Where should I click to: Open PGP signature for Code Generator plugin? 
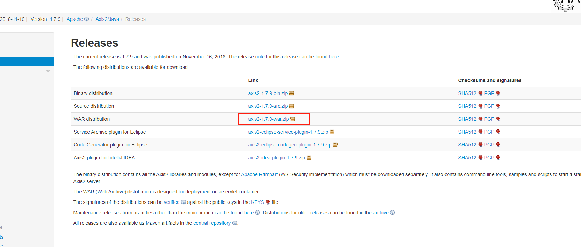click(x=489, y=145)
